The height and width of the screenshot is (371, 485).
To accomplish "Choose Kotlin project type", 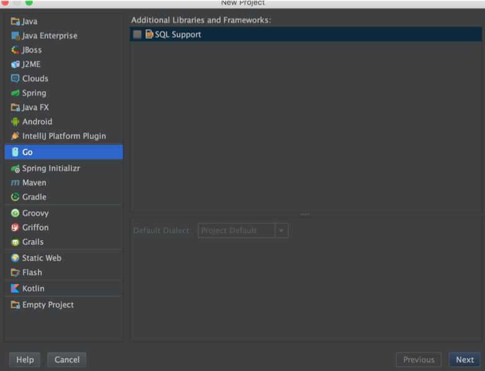I will (x=64, y=288).
